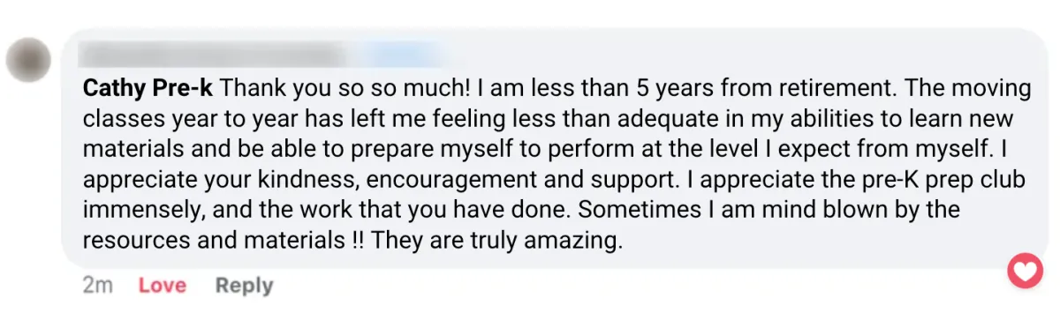Click the red heart reaction icon
1060x320 pixels.
[1026, 271]
